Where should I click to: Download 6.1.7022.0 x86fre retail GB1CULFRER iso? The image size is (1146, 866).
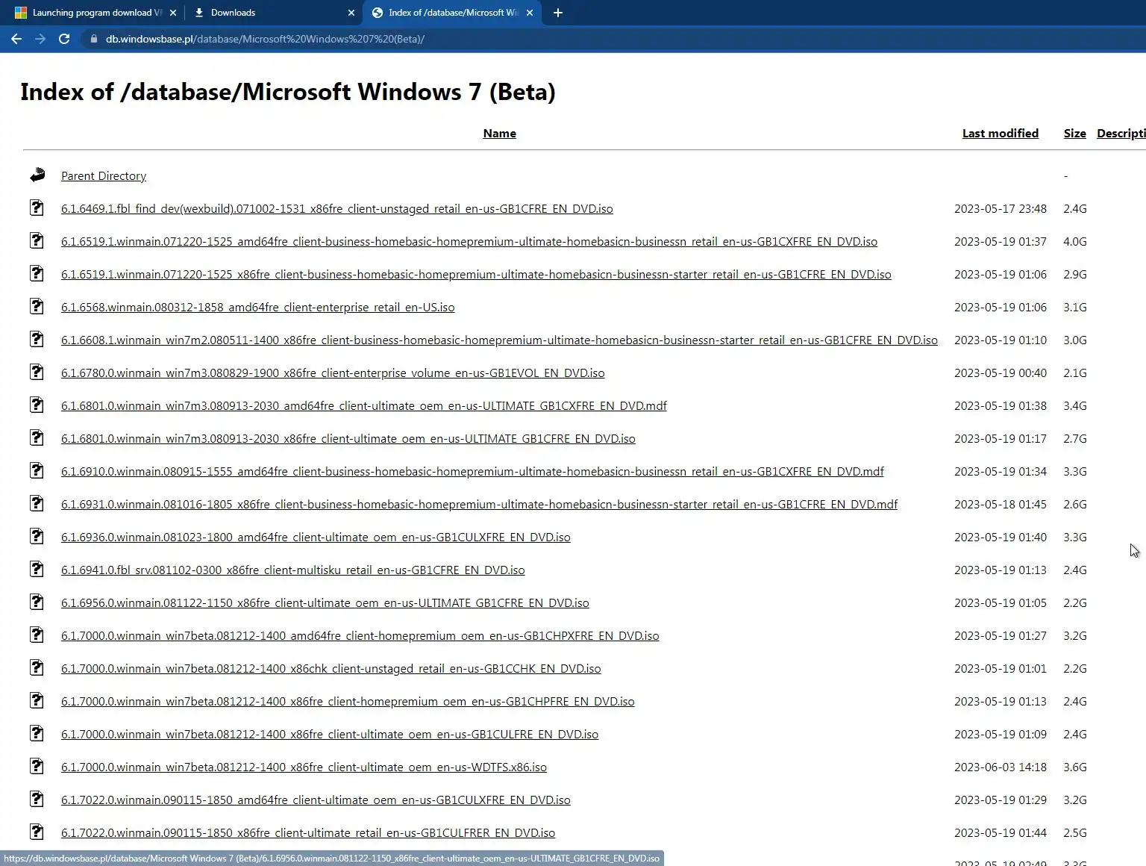[x=308, y=833]
